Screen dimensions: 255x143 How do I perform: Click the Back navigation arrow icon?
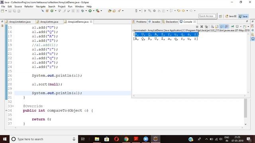tap(183, 11)
